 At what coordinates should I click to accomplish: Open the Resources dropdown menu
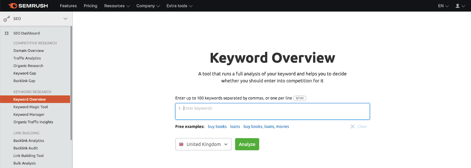pyautogui.click(x=117, y=6)
